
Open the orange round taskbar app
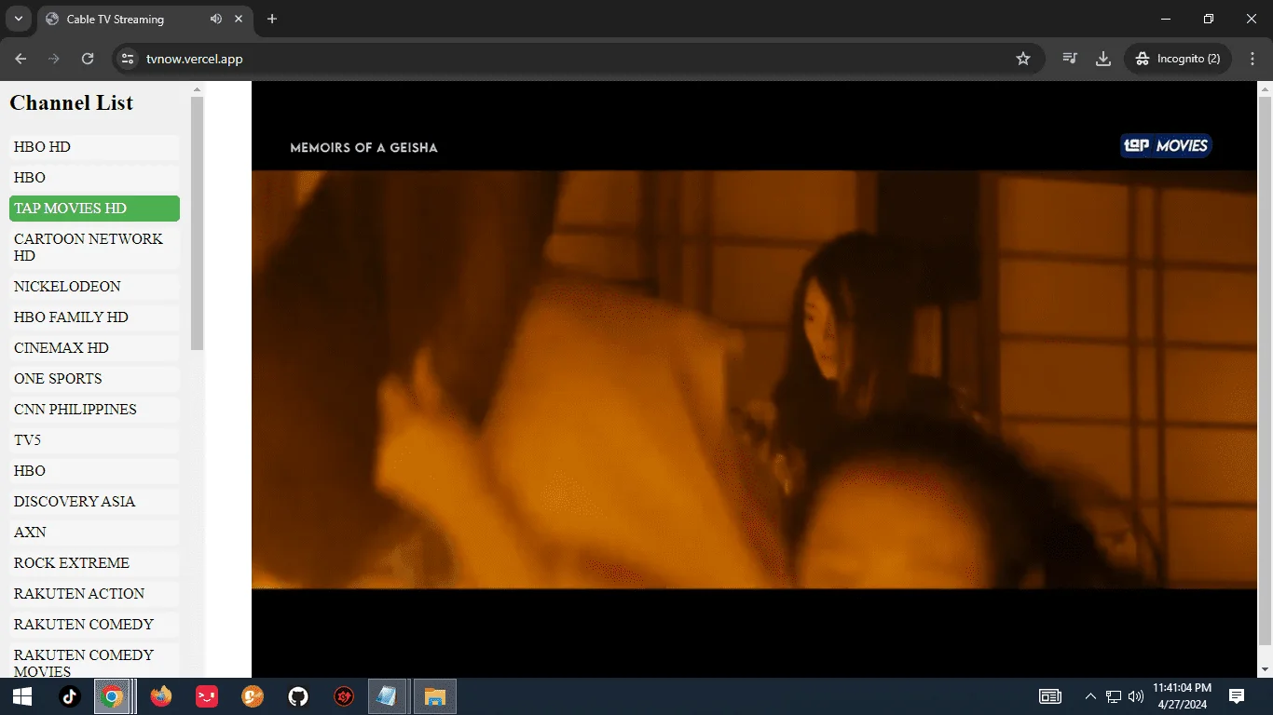click(253, 696)
